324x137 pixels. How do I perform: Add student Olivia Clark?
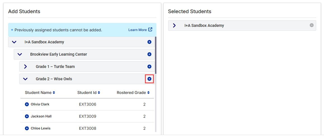click(27, 104)
